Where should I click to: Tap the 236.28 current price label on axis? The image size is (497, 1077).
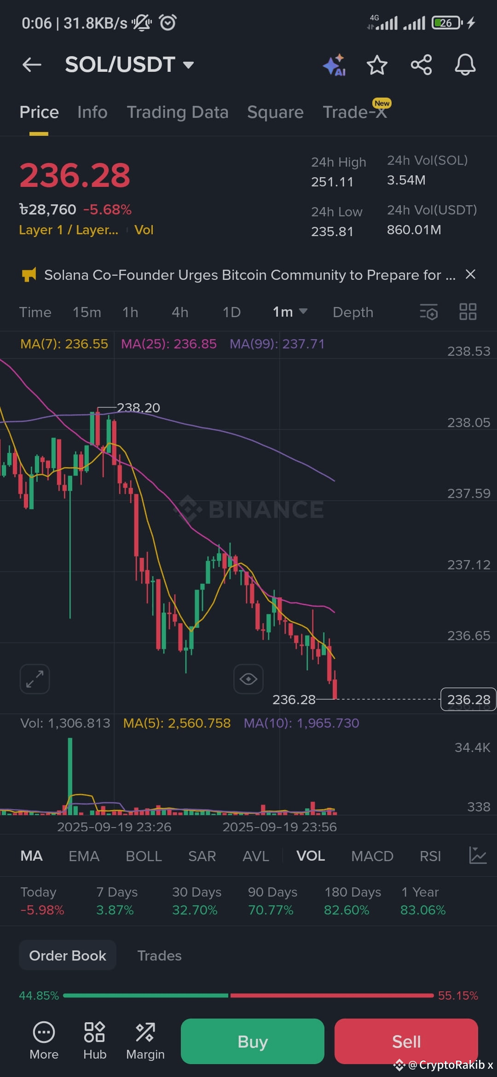(x=468, y=700)
